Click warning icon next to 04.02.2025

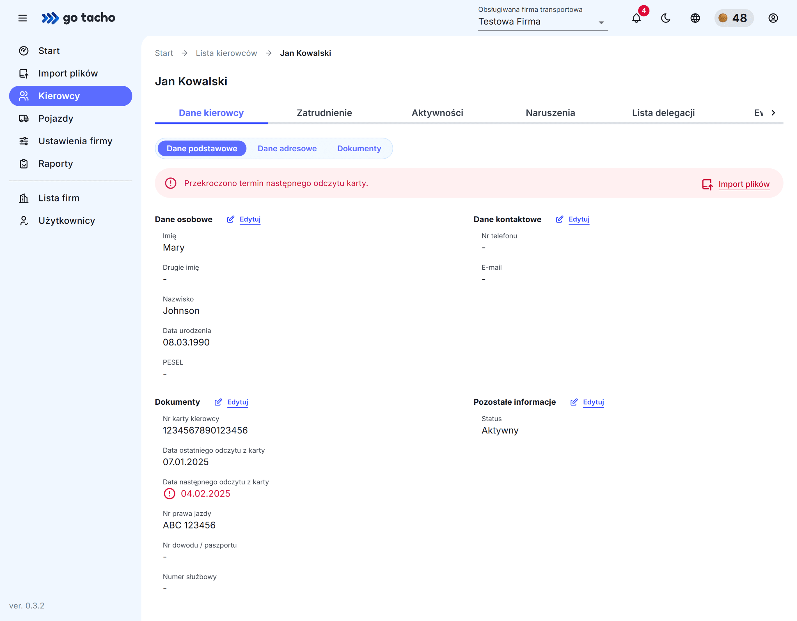tap(169, 493)
